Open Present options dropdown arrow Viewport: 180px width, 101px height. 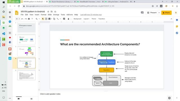(159, 13)
